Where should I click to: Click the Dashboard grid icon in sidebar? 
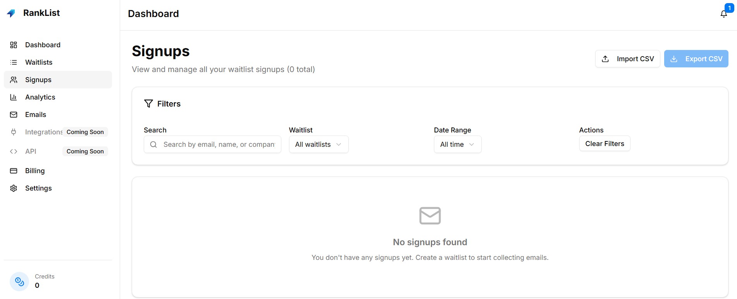14,45
